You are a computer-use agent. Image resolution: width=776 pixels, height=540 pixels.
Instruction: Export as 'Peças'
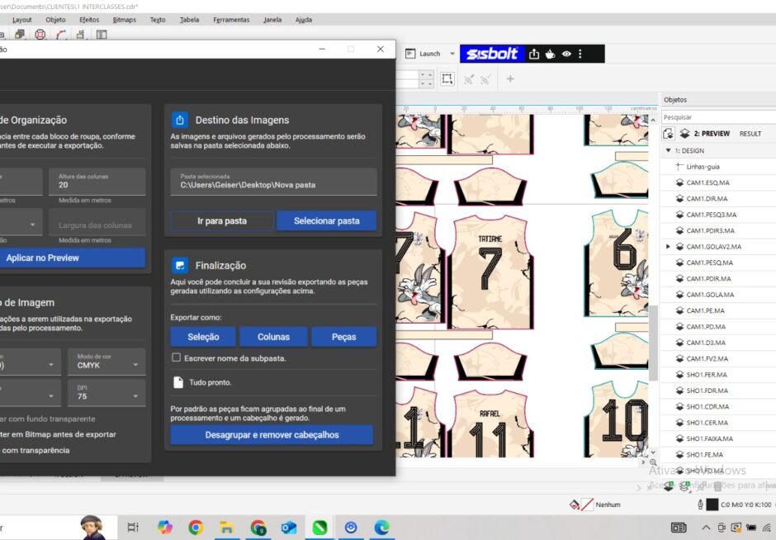coord(344,337)
